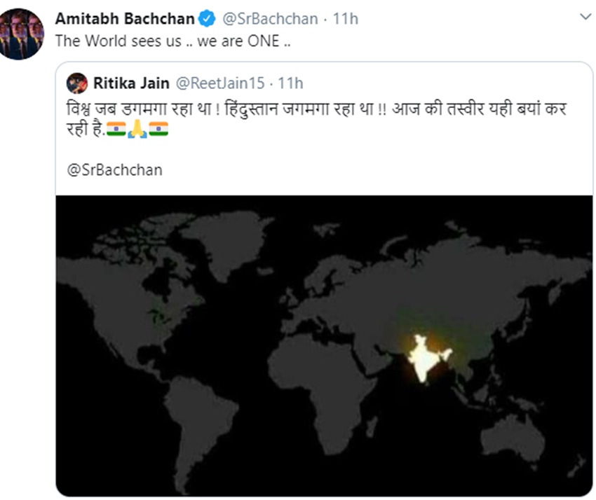This screenshot has width=596, height=500.
Task: Click Ritika Jain's small avatar
Action: [x=76, y=83]
